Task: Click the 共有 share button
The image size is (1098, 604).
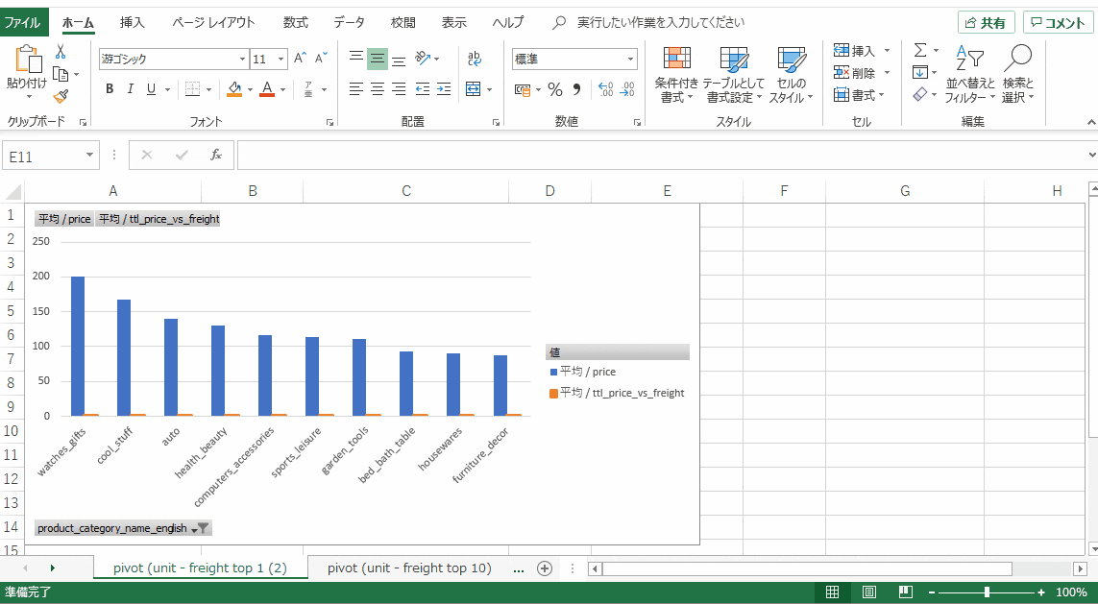Action: [986, 21]
